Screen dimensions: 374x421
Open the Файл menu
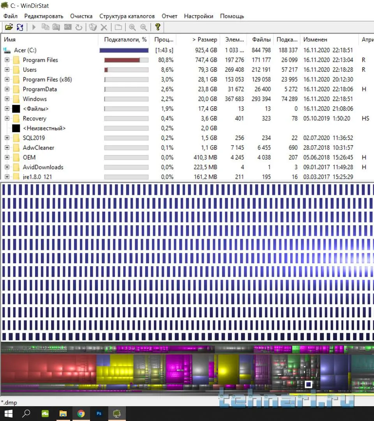coord(11,16)
